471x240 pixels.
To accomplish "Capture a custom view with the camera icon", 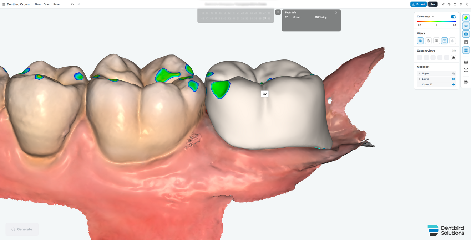I will (x=454, y=57).
